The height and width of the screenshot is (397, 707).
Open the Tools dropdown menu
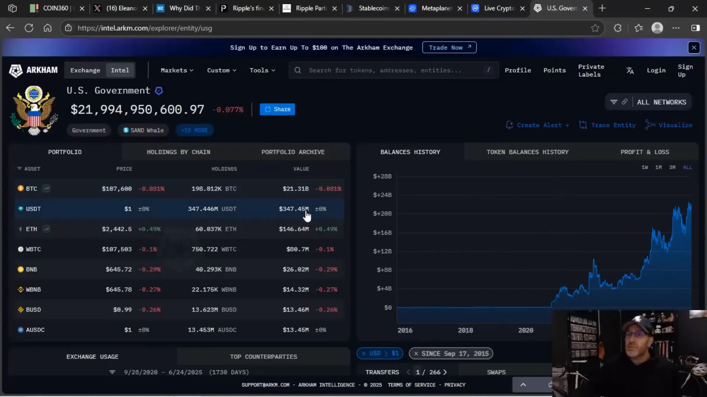coord(262,70)
